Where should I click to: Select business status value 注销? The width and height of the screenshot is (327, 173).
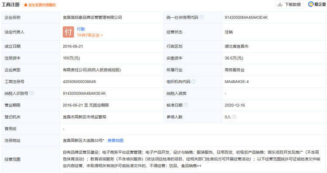tap(228, 32)
